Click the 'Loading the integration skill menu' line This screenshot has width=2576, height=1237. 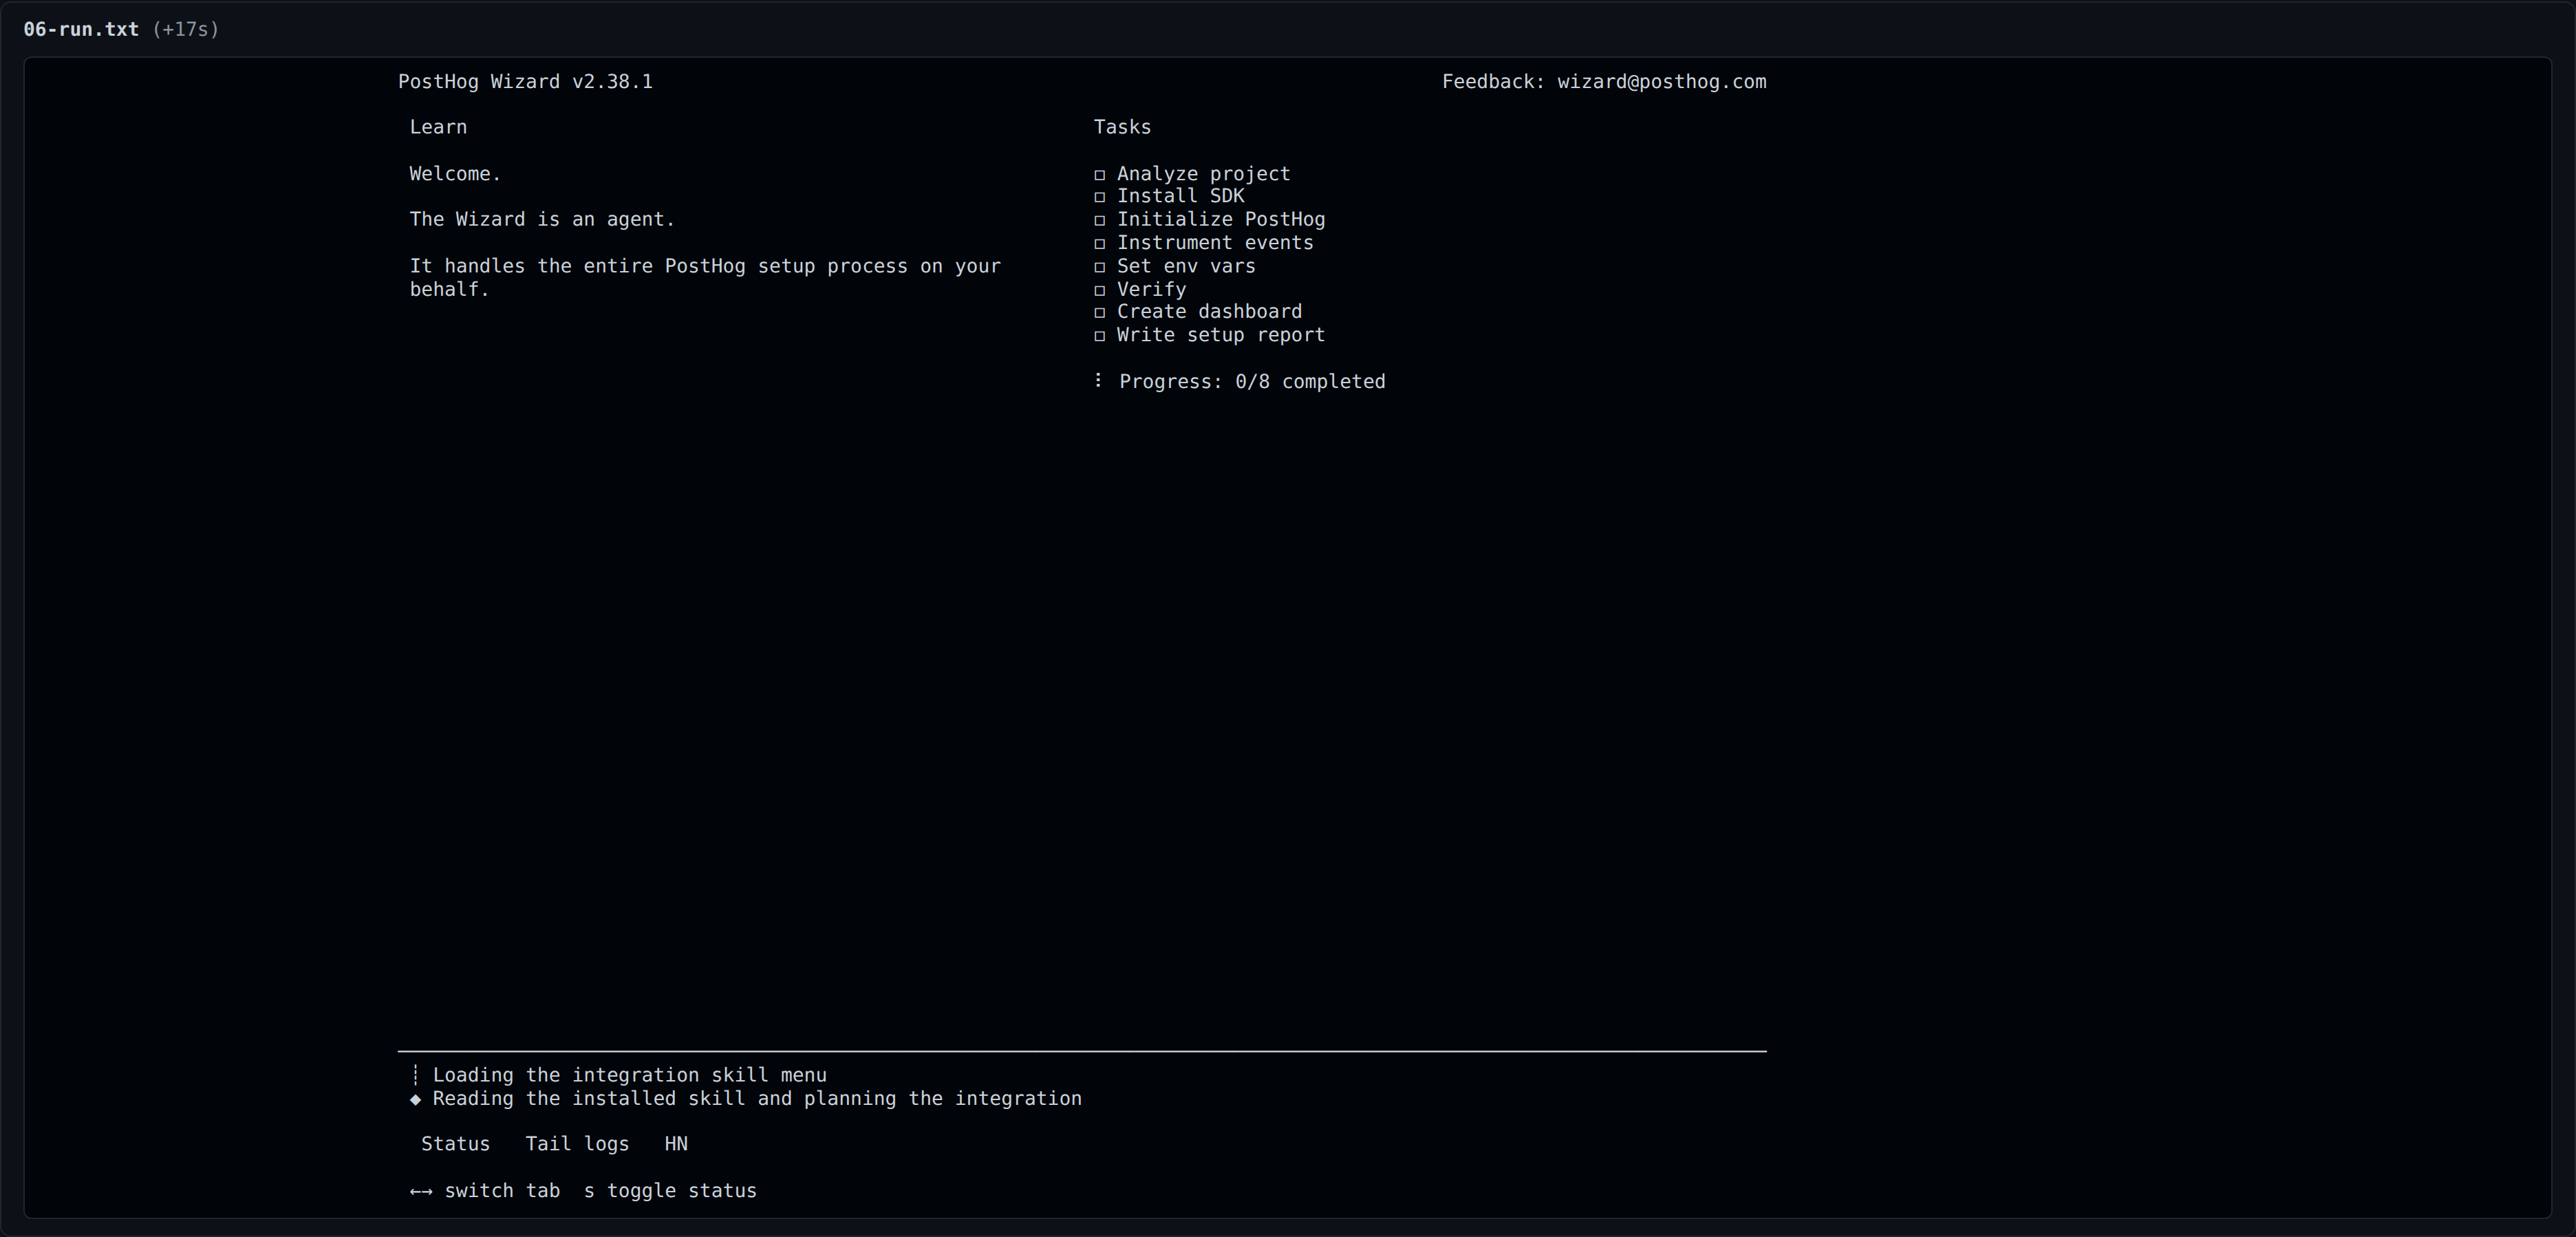[630, 1075]
